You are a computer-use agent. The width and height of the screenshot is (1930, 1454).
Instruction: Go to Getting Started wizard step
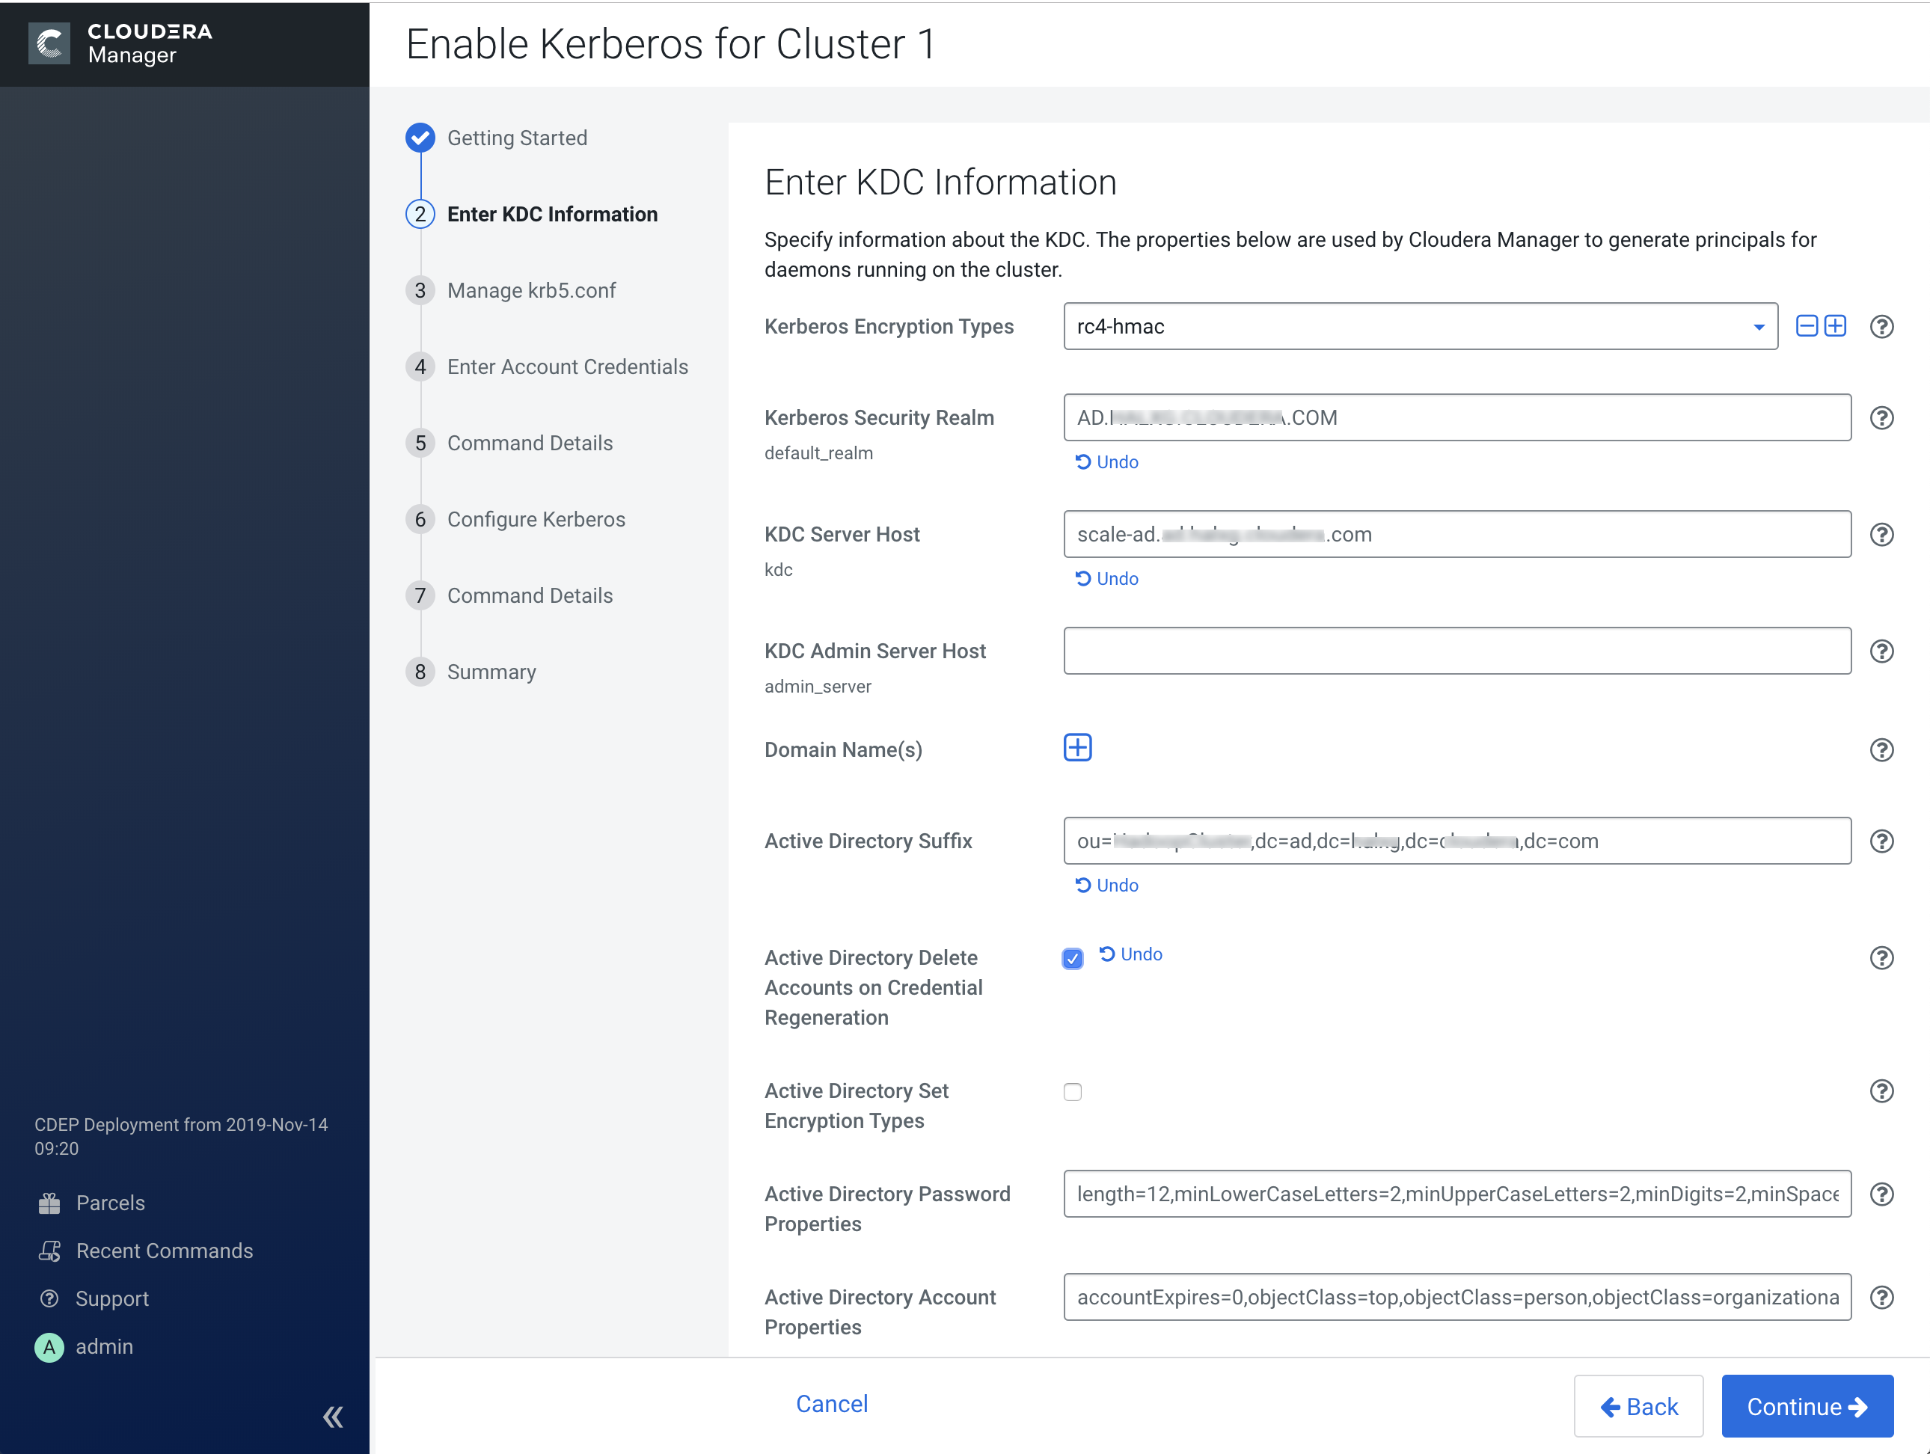click(x=516, y=138)
